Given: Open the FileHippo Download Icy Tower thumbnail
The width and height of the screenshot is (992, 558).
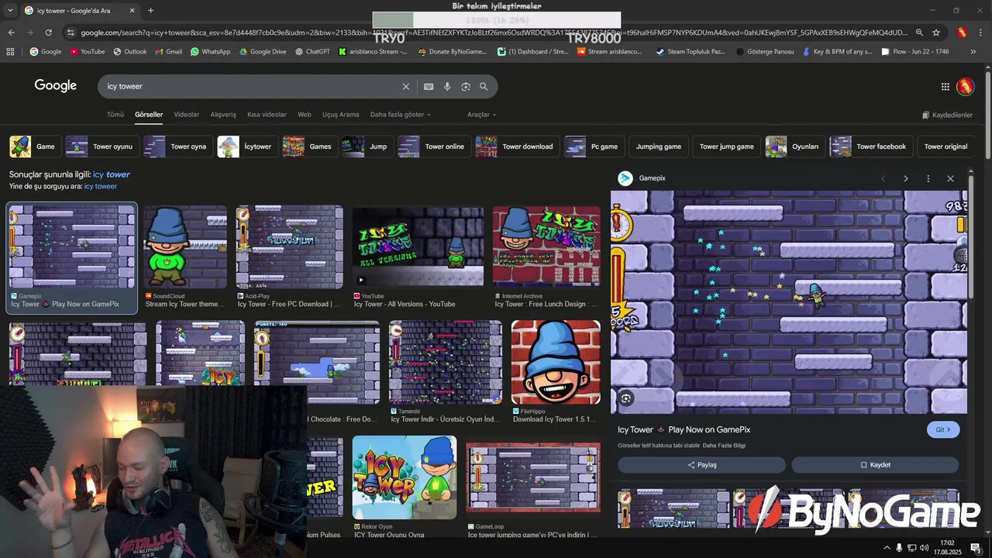Looking at the screenshot, I should tap(556, 361).
